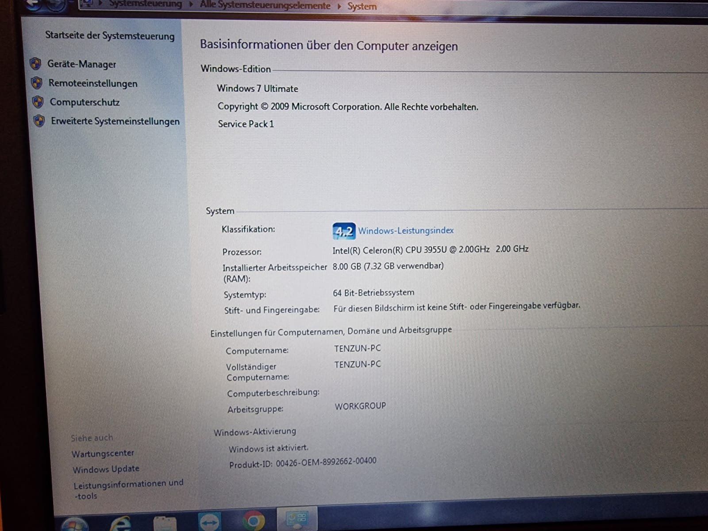Open the Geräte-Manager link

click(x=82, y=64)
